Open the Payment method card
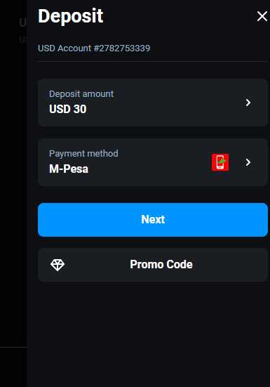 point(153,162)
